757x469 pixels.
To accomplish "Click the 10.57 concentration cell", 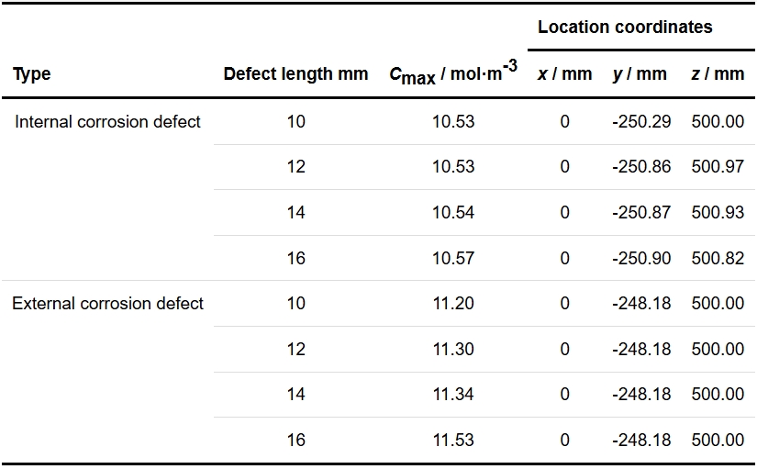I will click(x=453, y=258).
